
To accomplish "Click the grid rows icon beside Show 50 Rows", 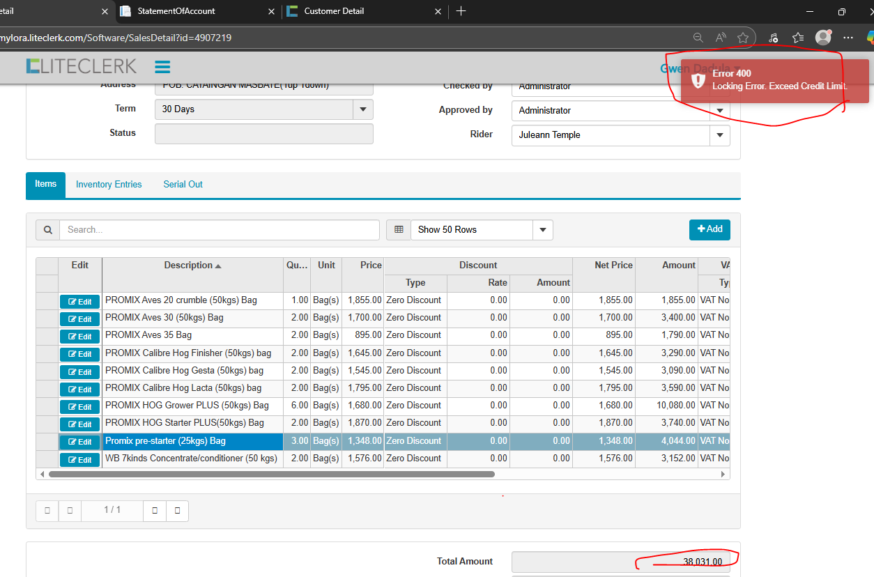I will [x=399, y=230].
